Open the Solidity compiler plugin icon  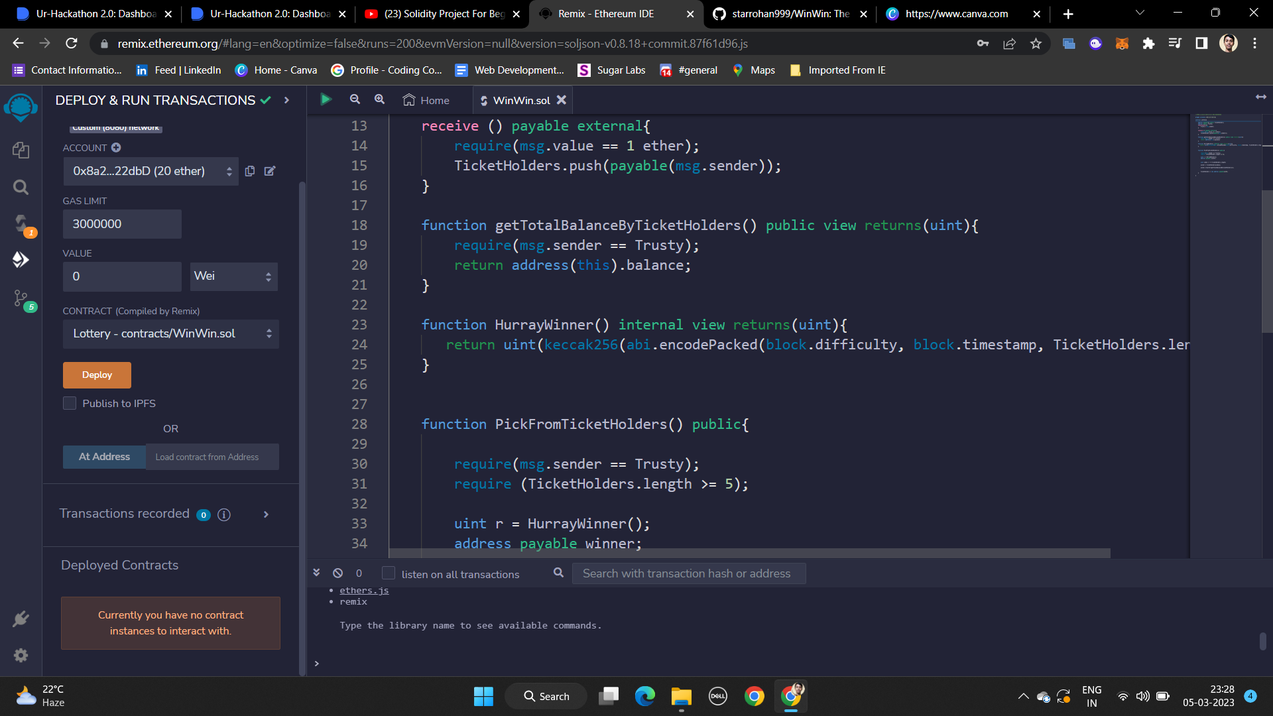[x=21, y=223]
